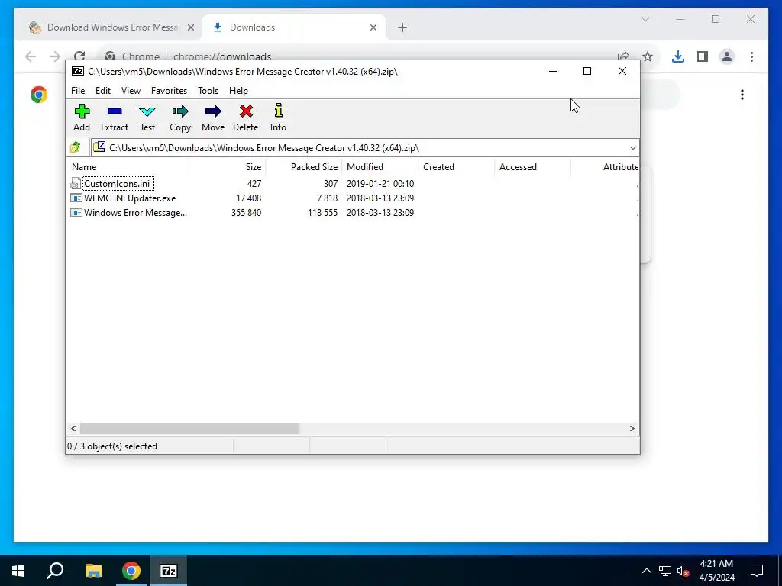This screenshot has height=586, width=782.
Task: Open the View menu
Action: click(x=131, y=91)
